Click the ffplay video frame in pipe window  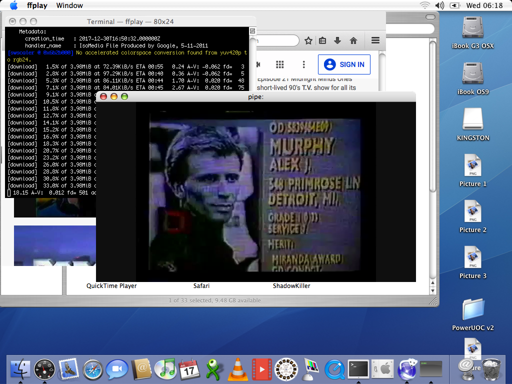tap(256, 192)
